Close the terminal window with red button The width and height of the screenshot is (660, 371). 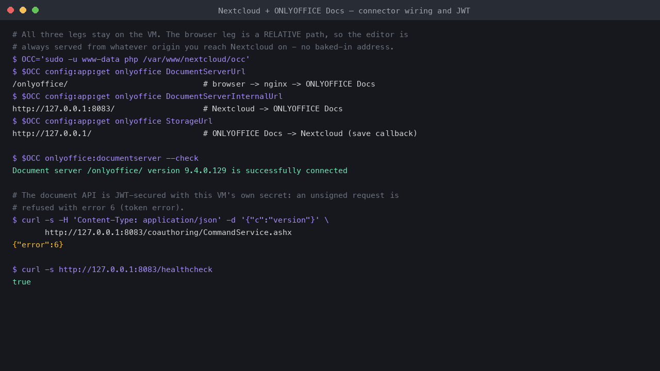click(x=10, y=10)
